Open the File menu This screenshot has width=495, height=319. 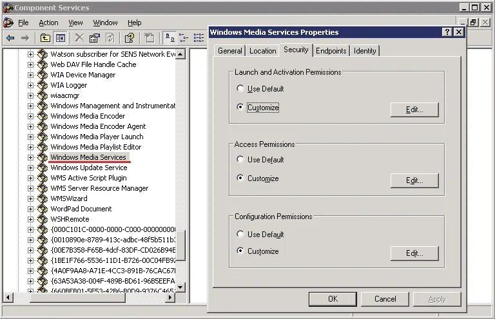tap(23, 23)
